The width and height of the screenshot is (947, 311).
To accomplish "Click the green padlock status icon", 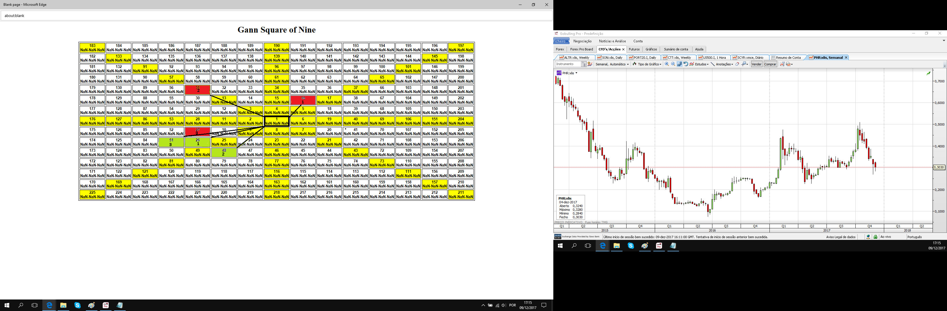I will pos(875,237).
